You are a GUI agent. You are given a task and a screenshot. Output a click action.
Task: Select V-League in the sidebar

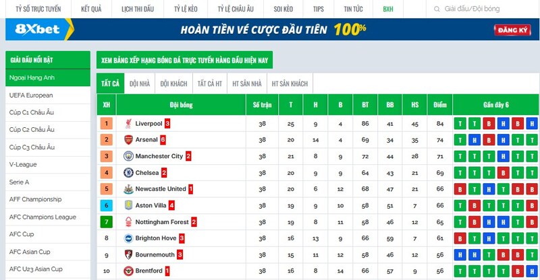(22, 165)
